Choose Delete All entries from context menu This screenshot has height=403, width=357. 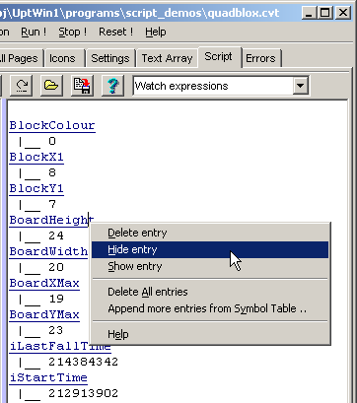(x=210, y=292)
